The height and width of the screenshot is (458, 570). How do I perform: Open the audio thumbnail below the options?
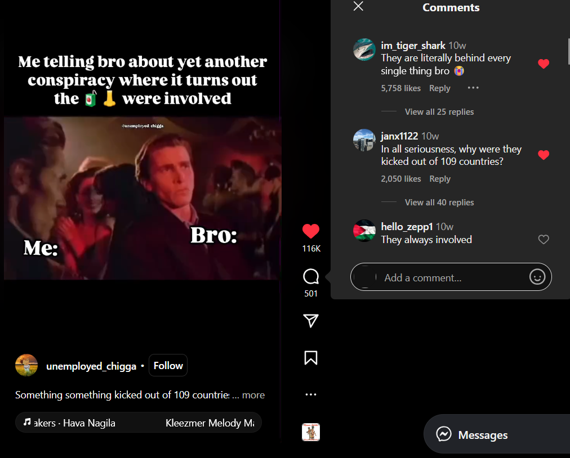311,432
